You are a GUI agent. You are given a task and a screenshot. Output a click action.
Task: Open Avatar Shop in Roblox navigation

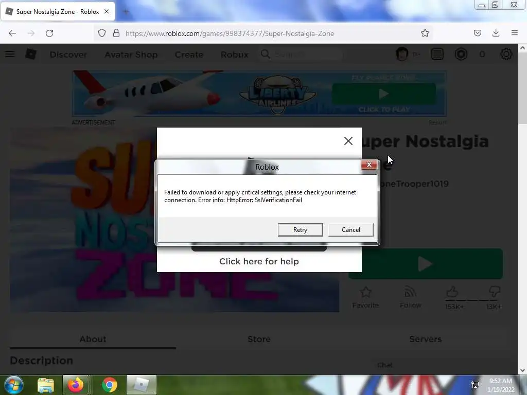(131, 55)
